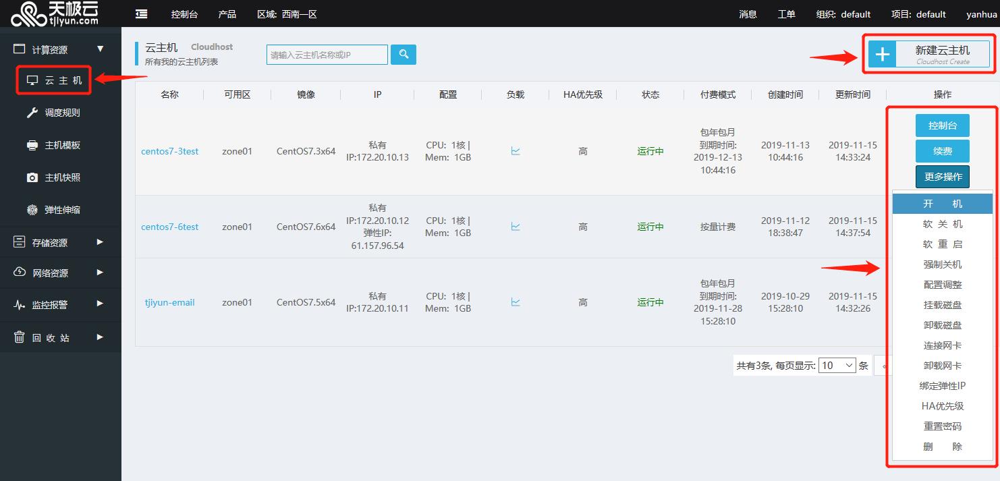Open the per-page count dropdown

(x=837, y=366)
